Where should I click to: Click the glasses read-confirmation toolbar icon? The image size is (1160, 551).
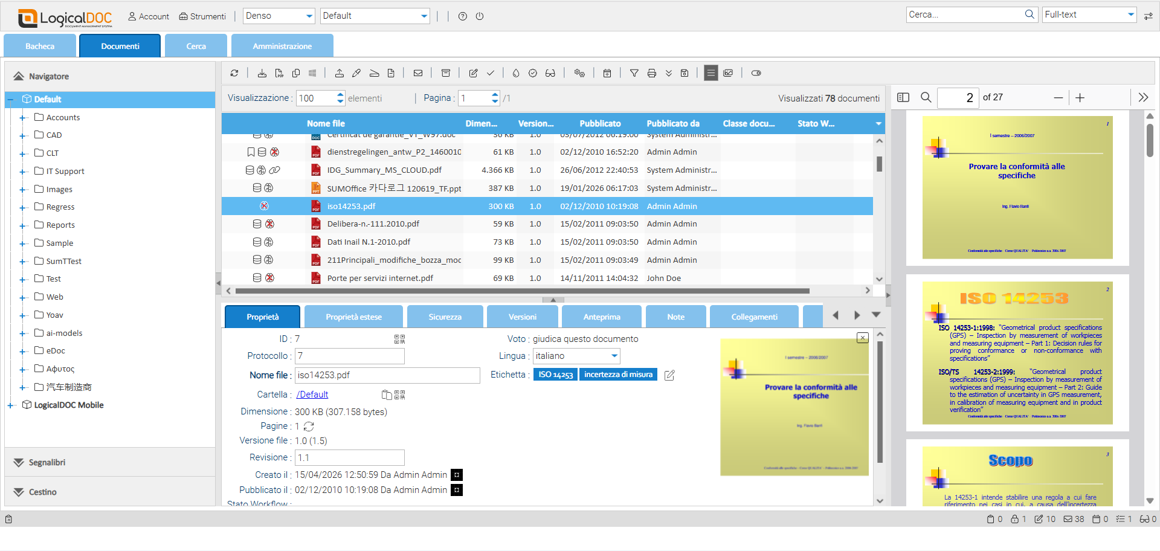point(550,73)
